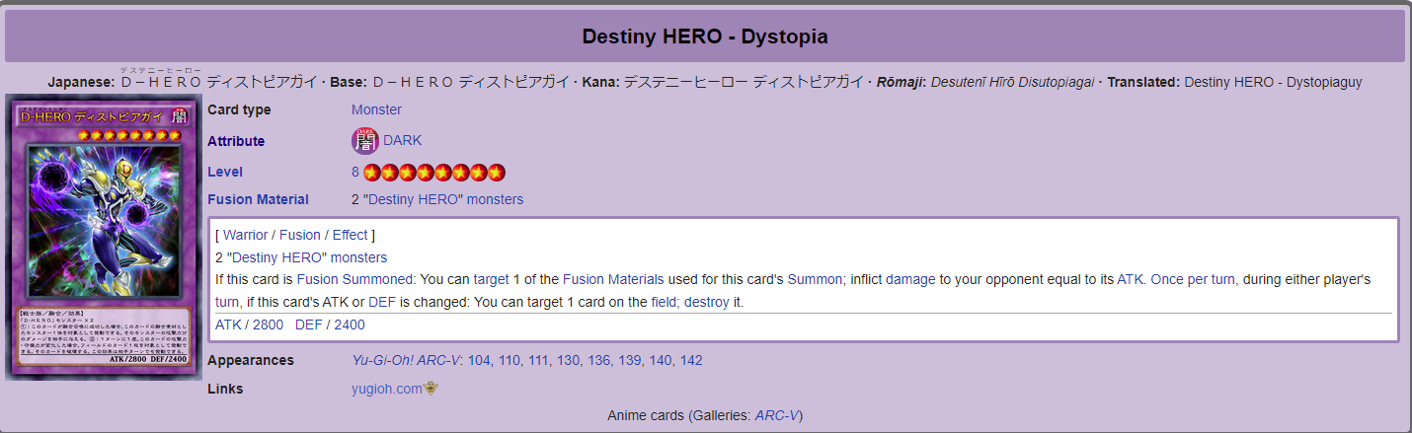Open the Destiny HERO Dystopia card image

(104, 237)
